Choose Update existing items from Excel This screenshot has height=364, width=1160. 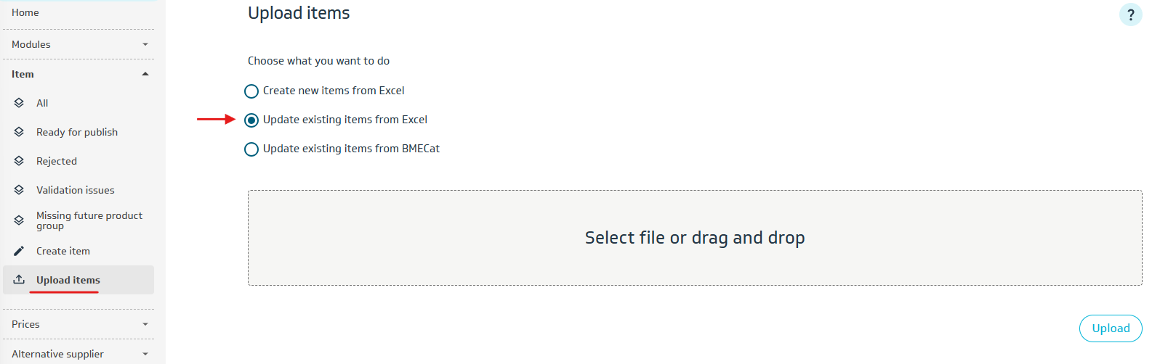(x=251, y=120)
